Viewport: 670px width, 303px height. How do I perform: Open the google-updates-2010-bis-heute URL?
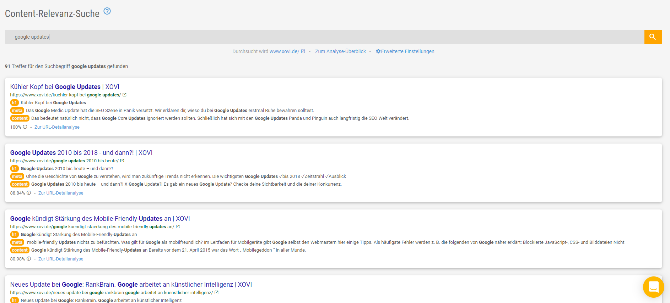pos(64,161)
